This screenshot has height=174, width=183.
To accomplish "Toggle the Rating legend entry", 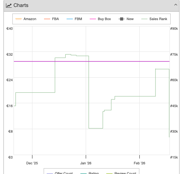I will (x=90, y=173).
